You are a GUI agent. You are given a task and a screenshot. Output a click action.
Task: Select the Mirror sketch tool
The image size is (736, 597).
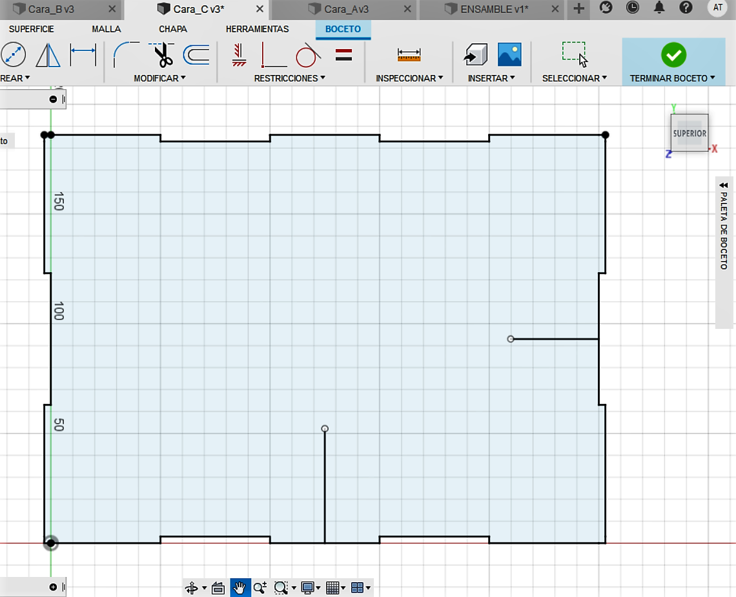48,54
